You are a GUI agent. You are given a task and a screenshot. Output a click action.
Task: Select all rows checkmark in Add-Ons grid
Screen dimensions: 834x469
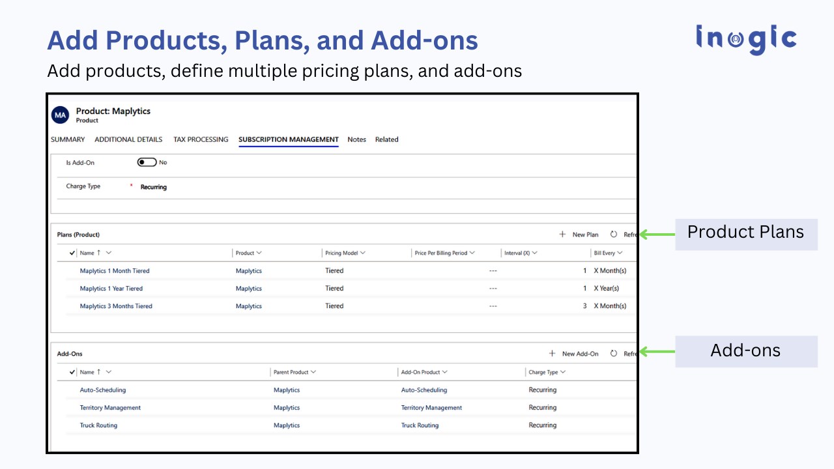pyautogui.click(x=72, y=372)
